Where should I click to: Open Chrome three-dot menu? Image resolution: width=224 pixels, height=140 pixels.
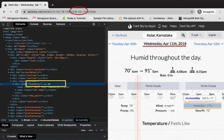[220, 12]
